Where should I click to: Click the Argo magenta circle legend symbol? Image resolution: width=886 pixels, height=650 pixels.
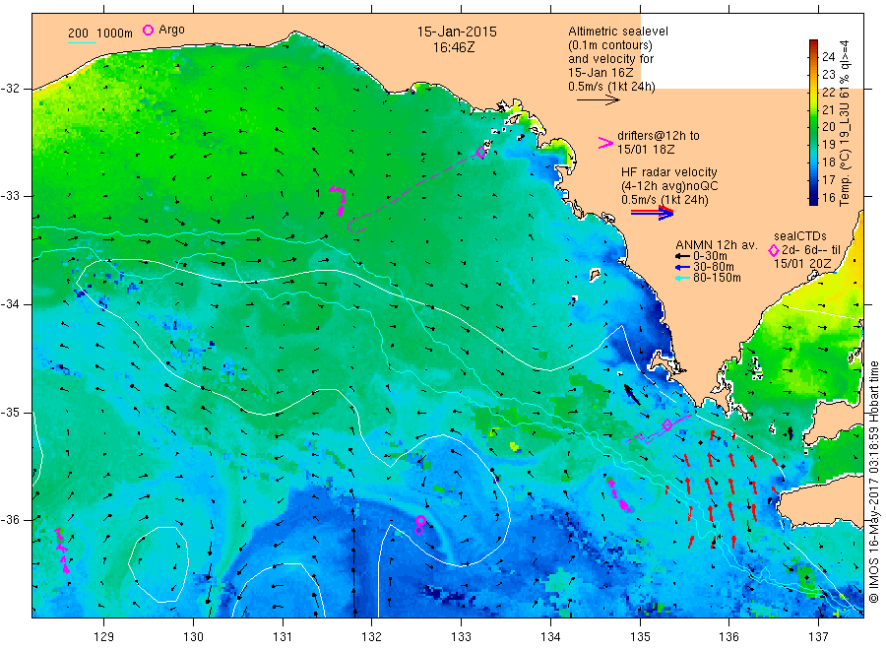(x=148, y=30)
